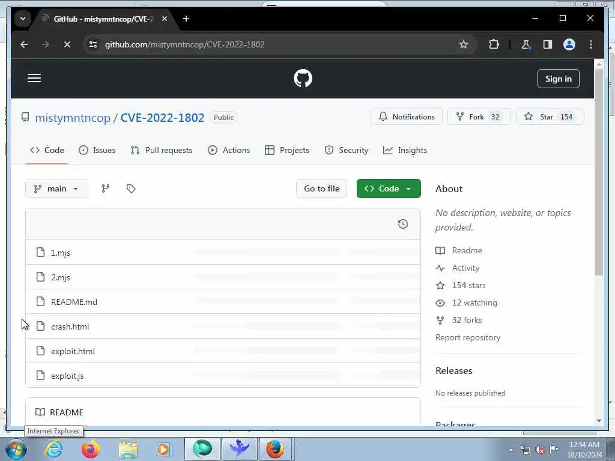615x461 pixels.
Task: Click the README heading in file panel
Action: pyautogui.click(x=59, y=412)
